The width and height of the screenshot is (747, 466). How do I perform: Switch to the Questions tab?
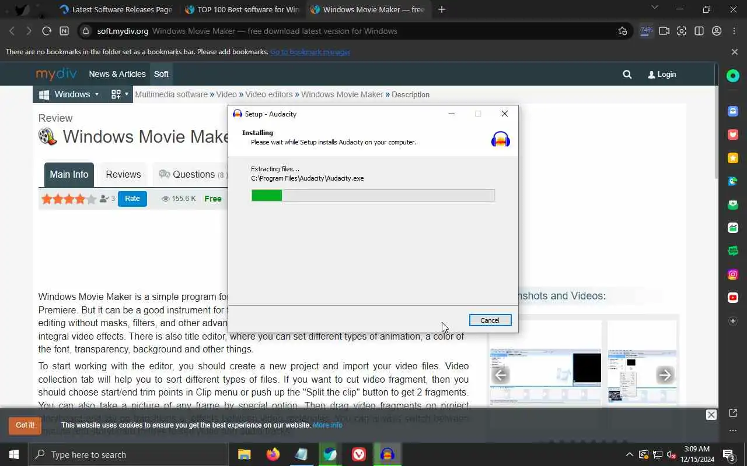(x=193, y=174)
